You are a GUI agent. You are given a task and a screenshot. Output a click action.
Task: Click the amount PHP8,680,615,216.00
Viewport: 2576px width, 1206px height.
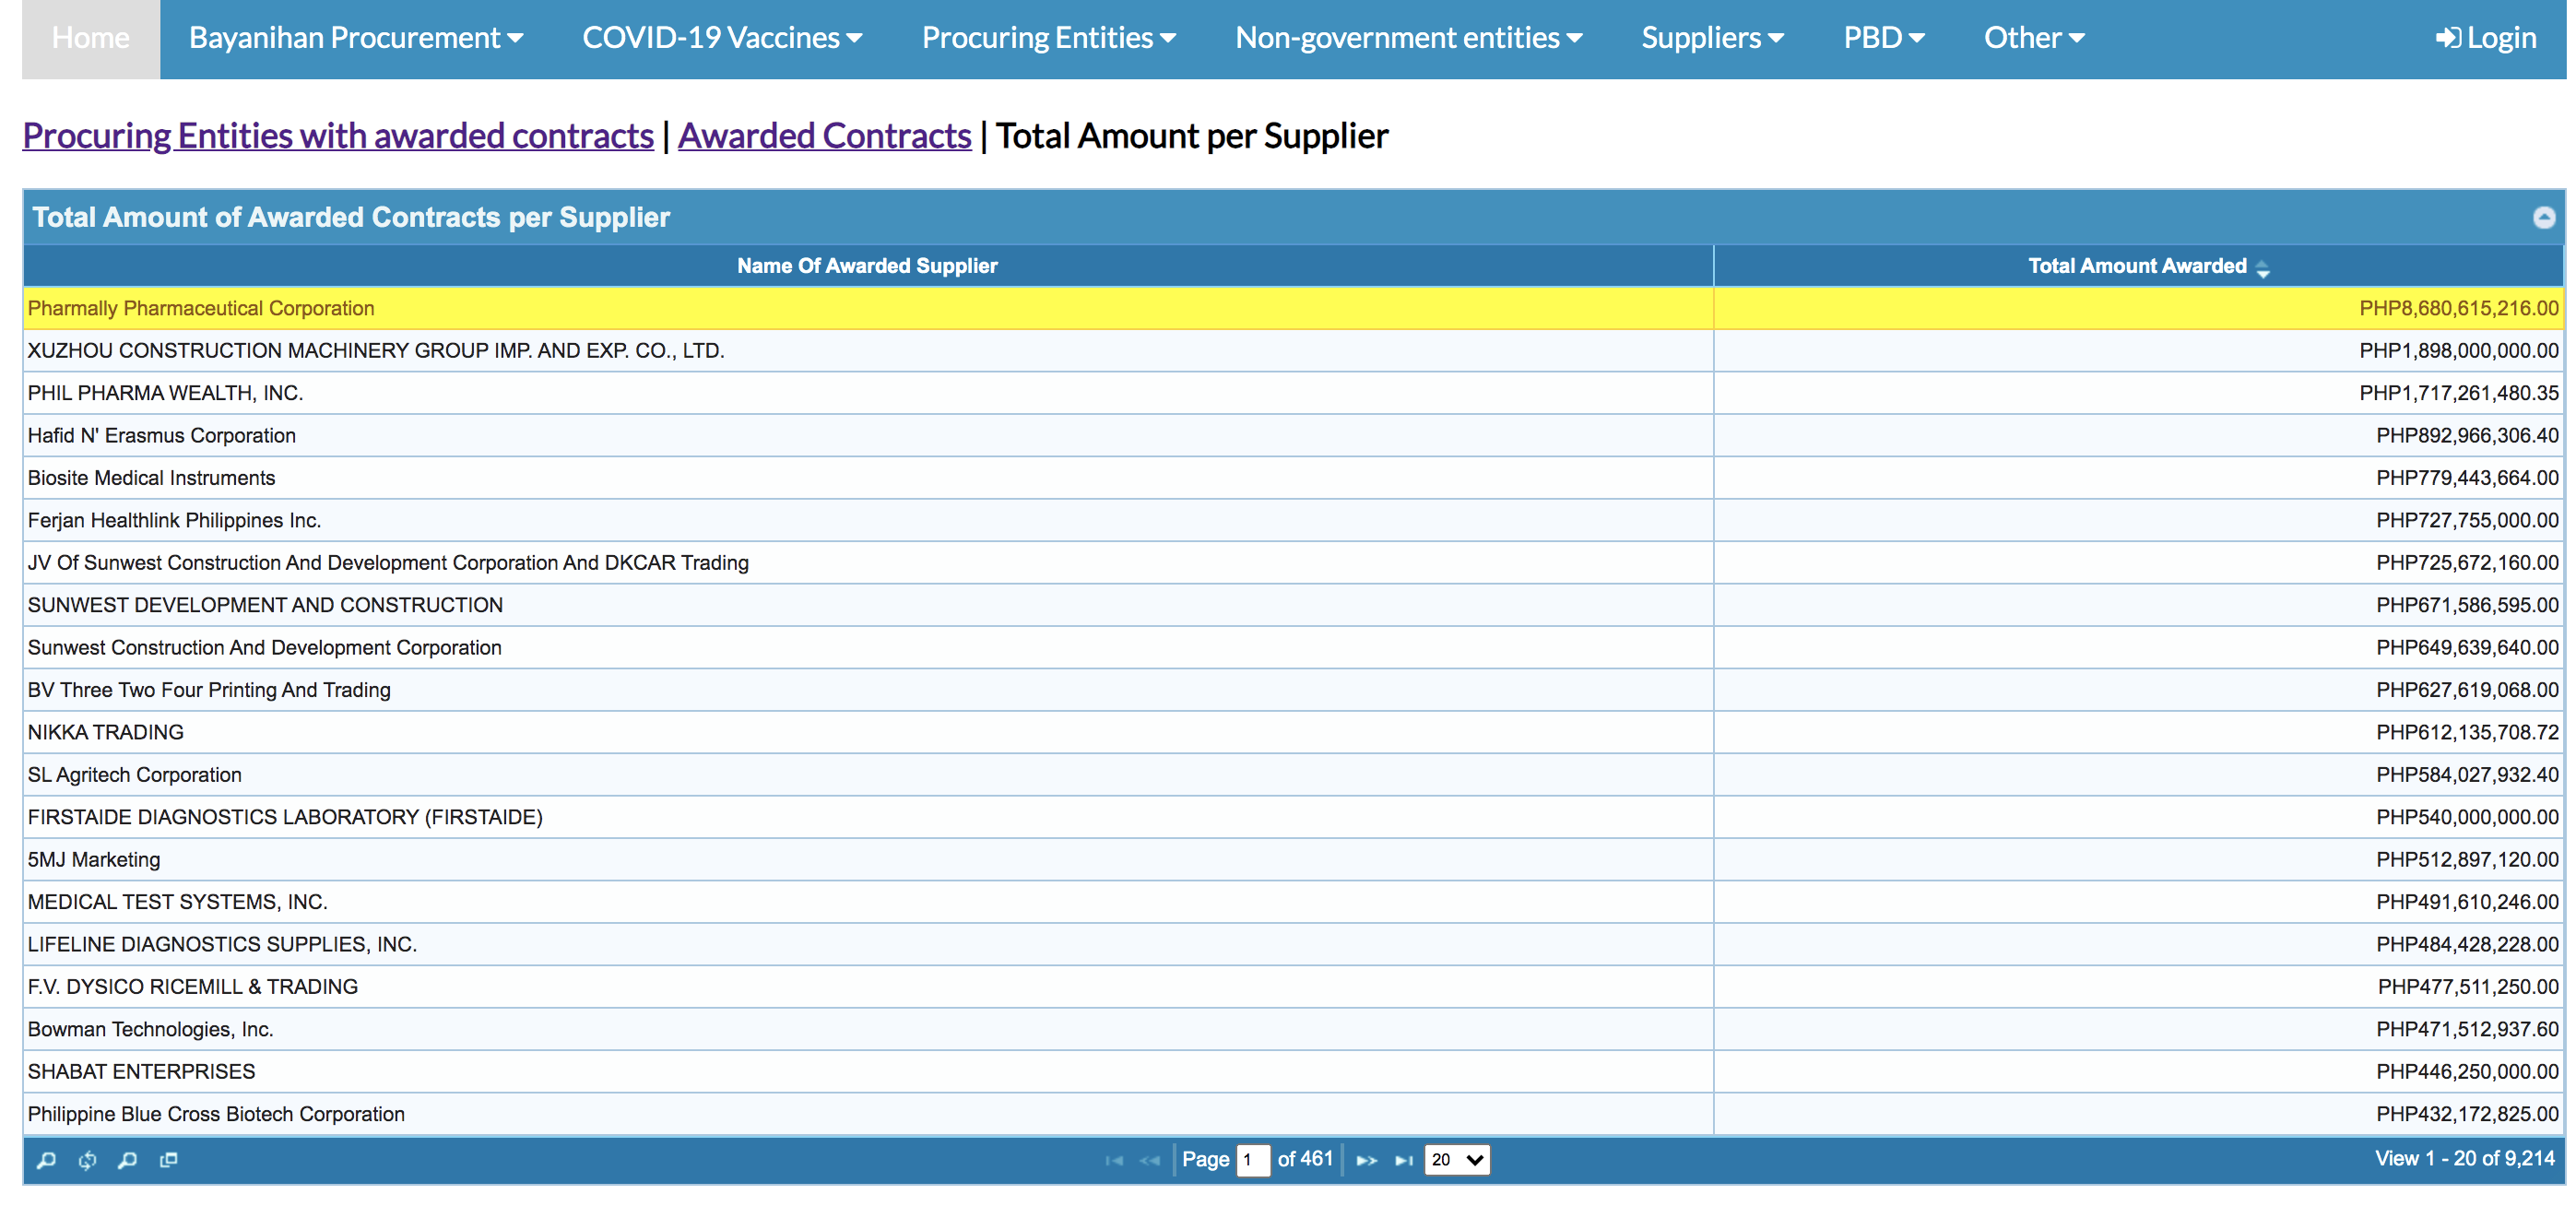[x=2459, y=308]
